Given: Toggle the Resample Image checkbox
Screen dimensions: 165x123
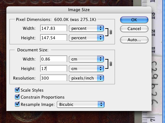Looking at the screenshot, I should pos(17,104).
